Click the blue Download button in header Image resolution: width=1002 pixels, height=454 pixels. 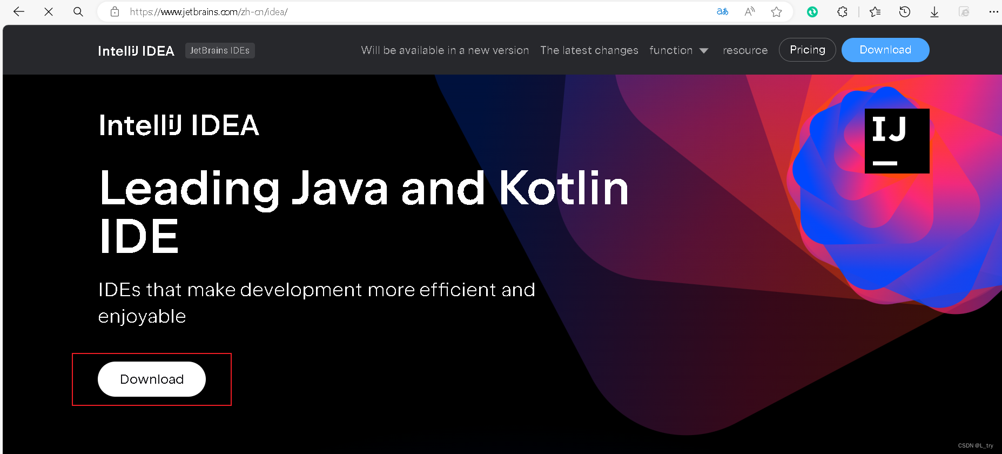[x=885, y=50]
